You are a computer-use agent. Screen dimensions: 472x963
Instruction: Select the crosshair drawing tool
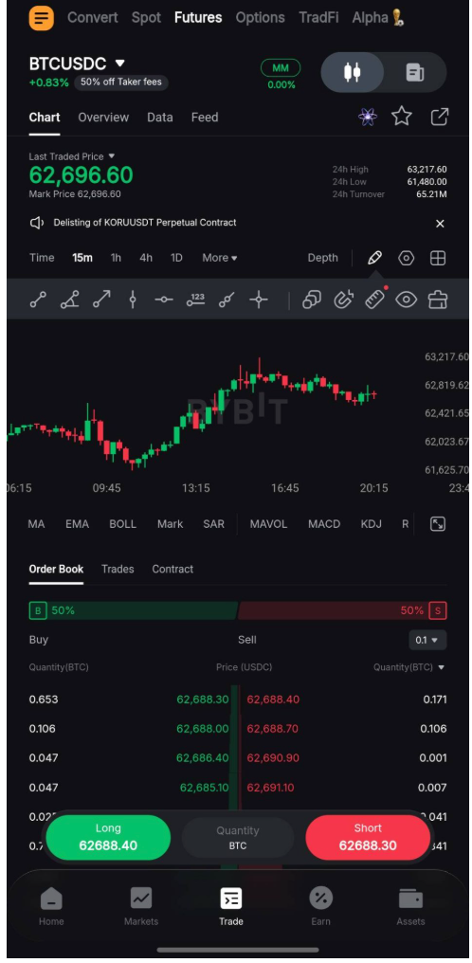click(259, 300)
